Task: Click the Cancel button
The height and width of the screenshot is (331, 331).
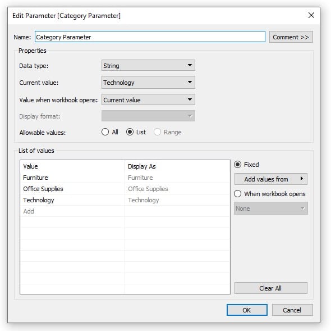Action: 292,310
